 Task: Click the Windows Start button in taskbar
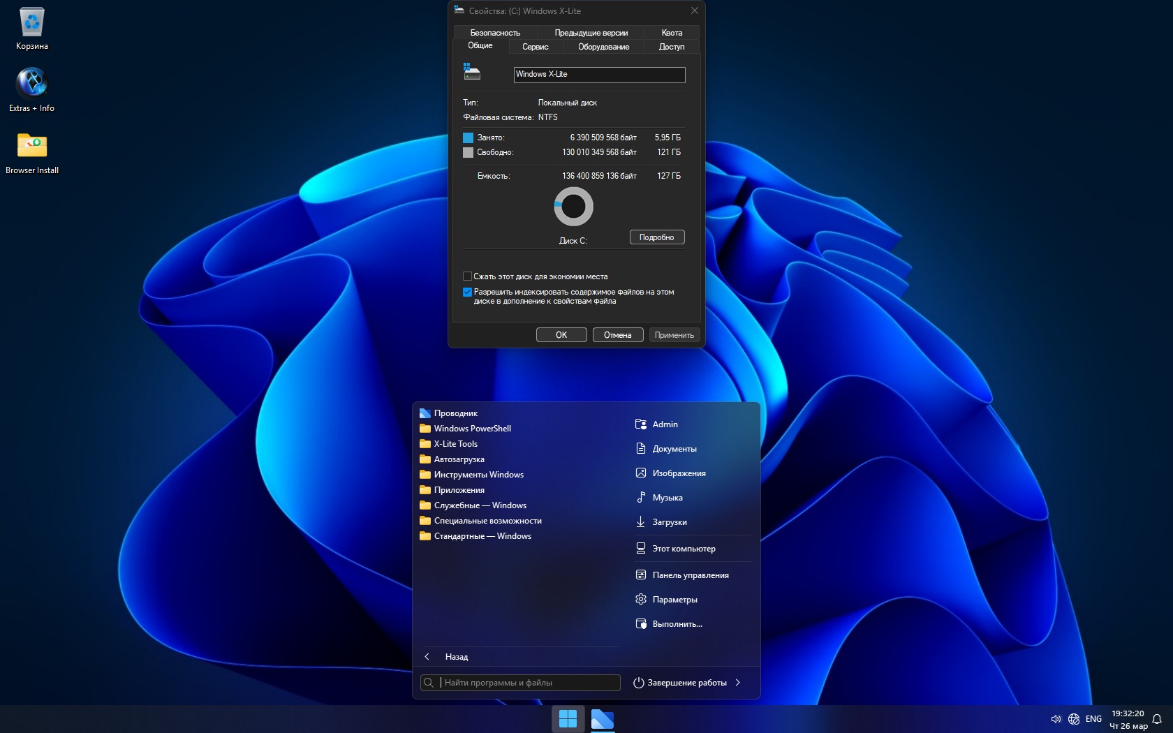coord(568,718)
